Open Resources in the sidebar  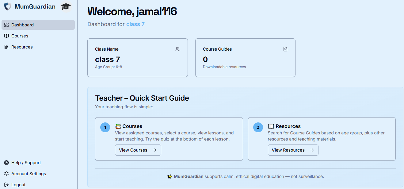click(x=38, y=47)
